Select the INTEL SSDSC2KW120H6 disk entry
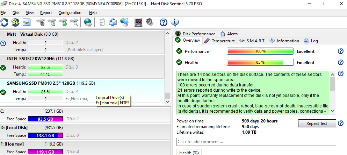This screenshot has width=347, height=155. pyautogui.click(x=82, y=66)
